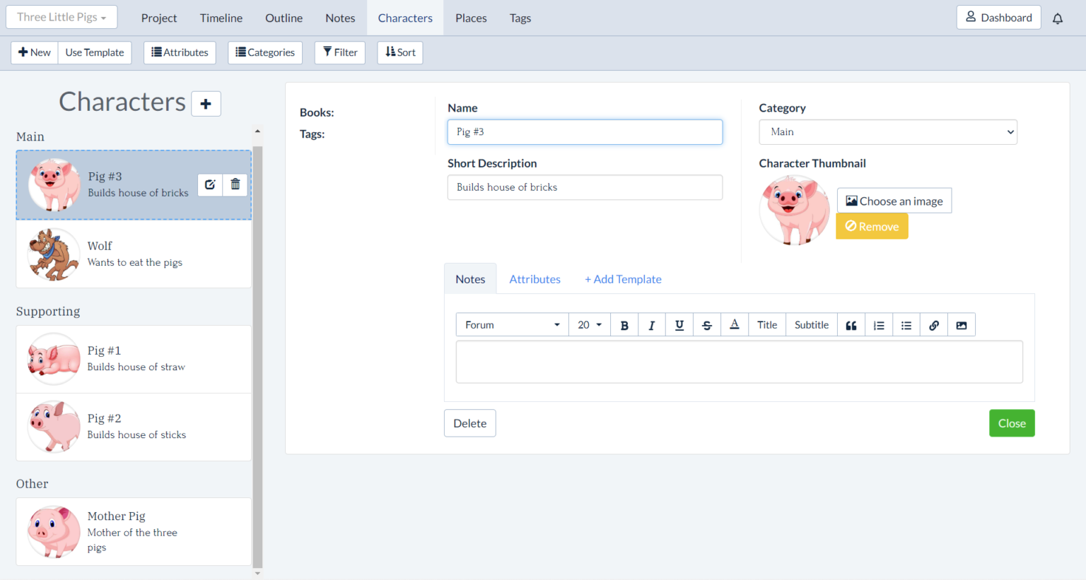Remove the character thumbnail
The width and height of the screenshot is (1086, 580).
tap(872, 227)
